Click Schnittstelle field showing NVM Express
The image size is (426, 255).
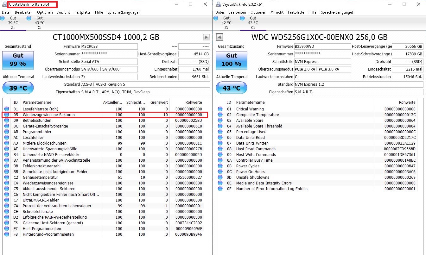[x=322, y=62]
